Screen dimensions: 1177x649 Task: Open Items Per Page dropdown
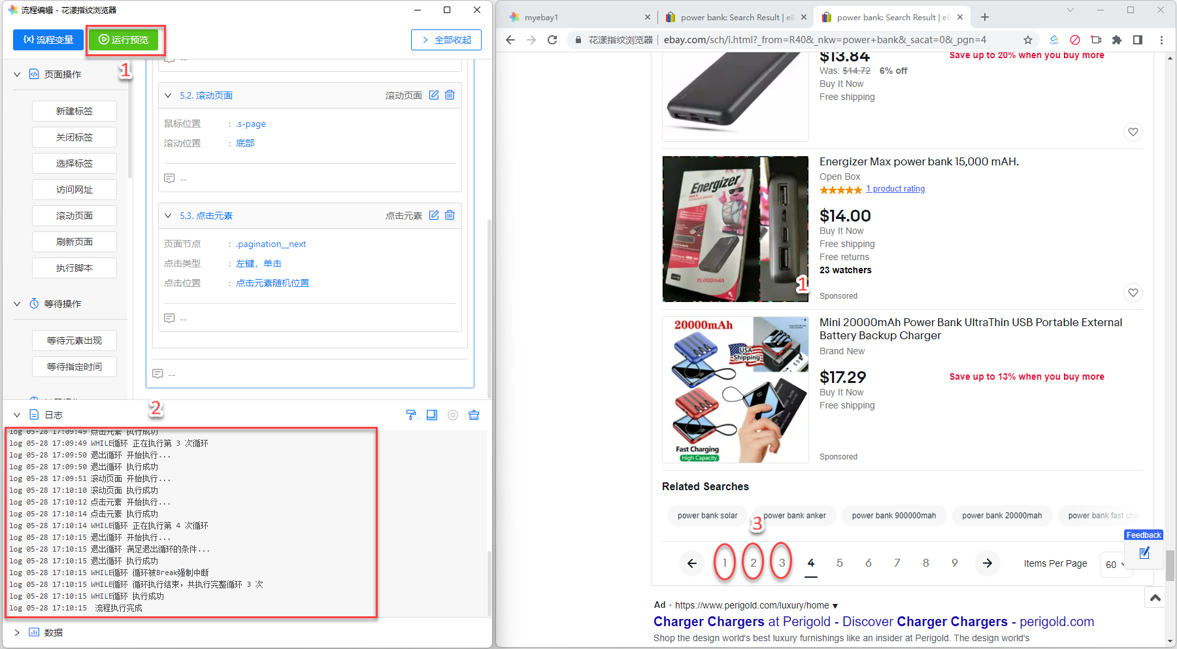point(1115,564)
